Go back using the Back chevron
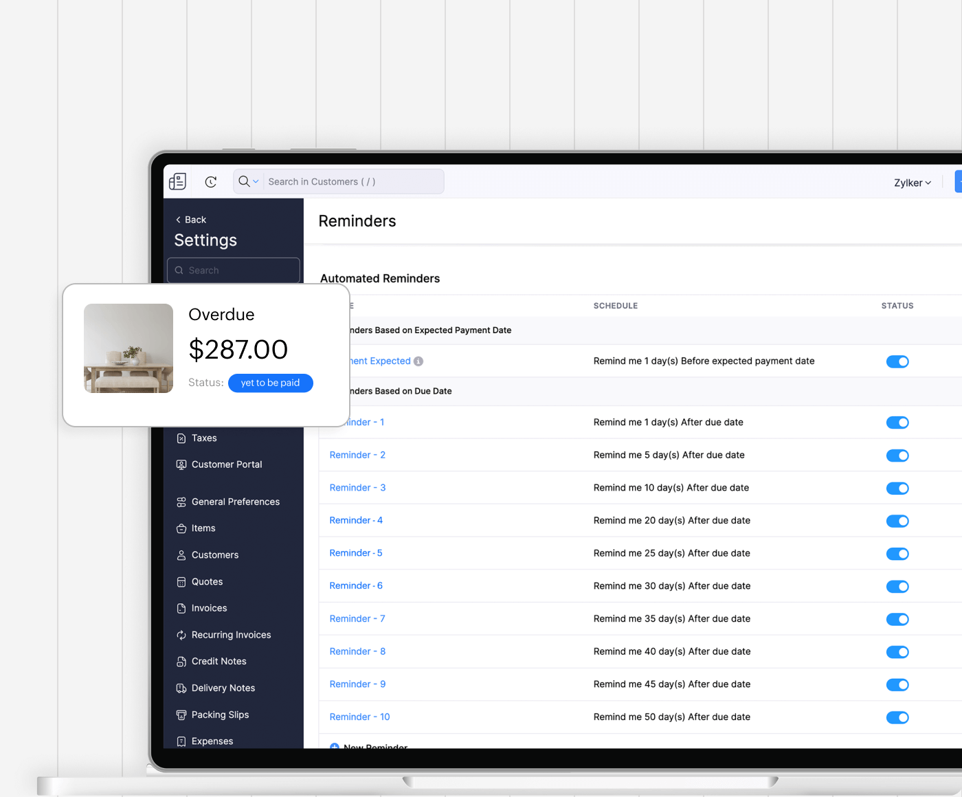962x797 pixels. coord(179,220)
